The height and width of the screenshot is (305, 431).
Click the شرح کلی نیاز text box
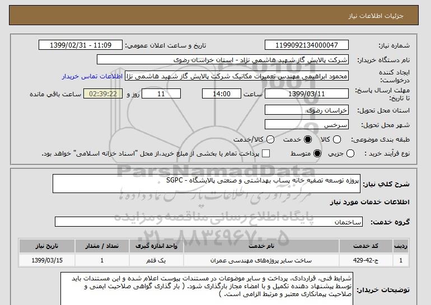[x=207, y=184]
